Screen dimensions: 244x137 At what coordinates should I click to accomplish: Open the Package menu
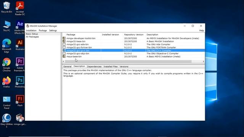pos(43,30)
